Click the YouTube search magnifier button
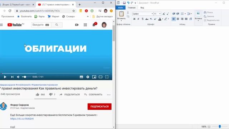Image resolution: width=229 pixels, height=129 pixels. (x=57, y=25)
